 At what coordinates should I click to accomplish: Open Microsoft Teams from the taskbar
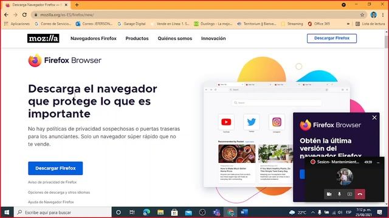click(216, 213)
